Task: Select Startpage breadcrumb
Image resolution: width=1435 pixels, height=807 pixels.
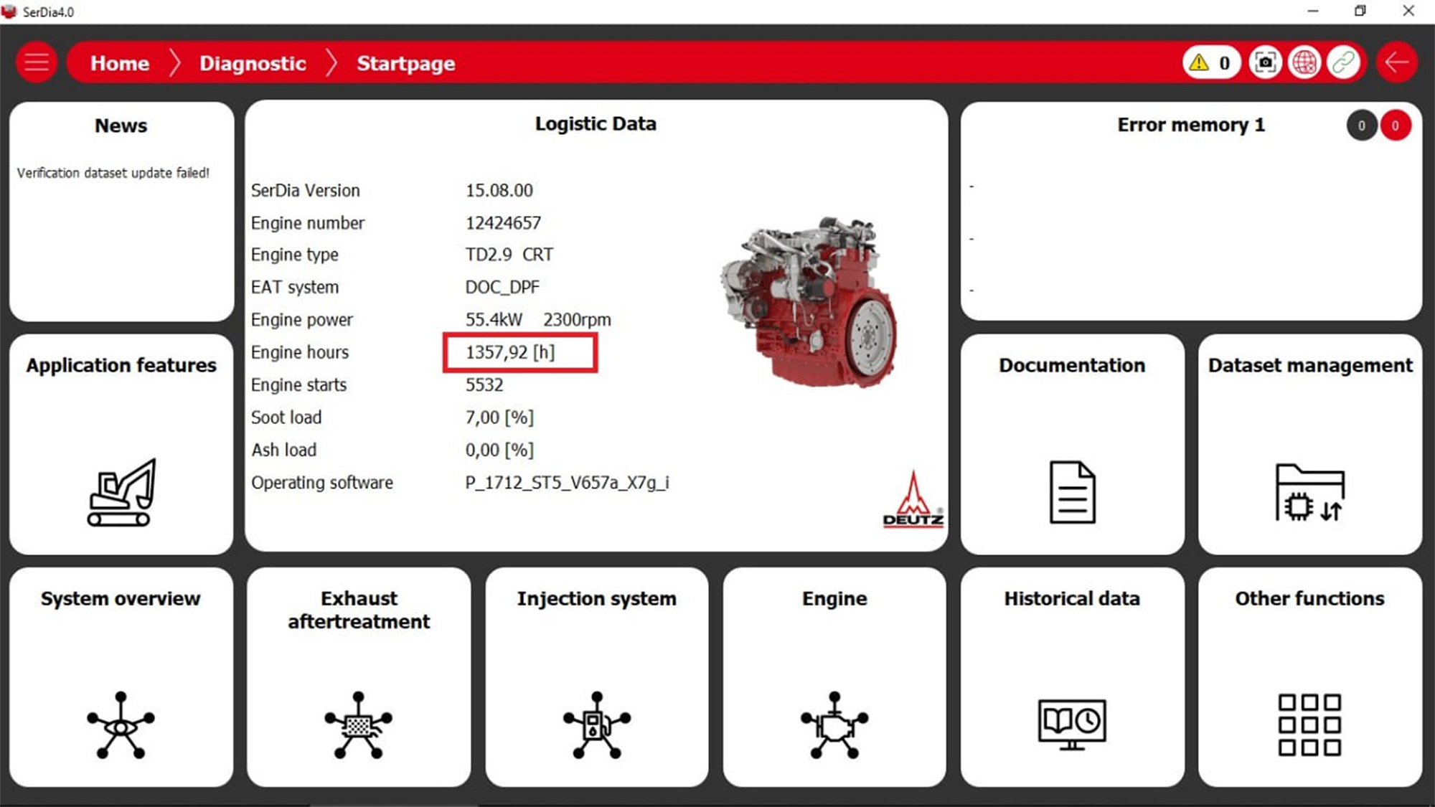Action: [x=405, y=63]
